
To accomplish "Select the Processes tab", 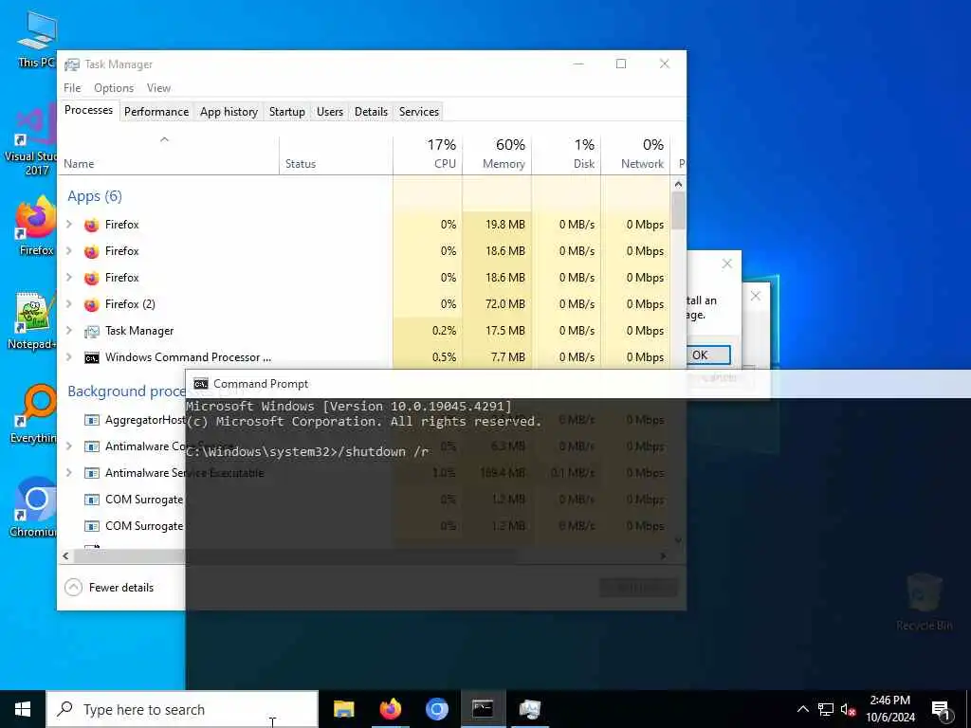I will (x=88, y=110).
